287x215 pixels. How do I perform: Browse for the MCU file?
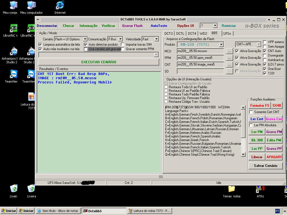[x=230, y=51]
